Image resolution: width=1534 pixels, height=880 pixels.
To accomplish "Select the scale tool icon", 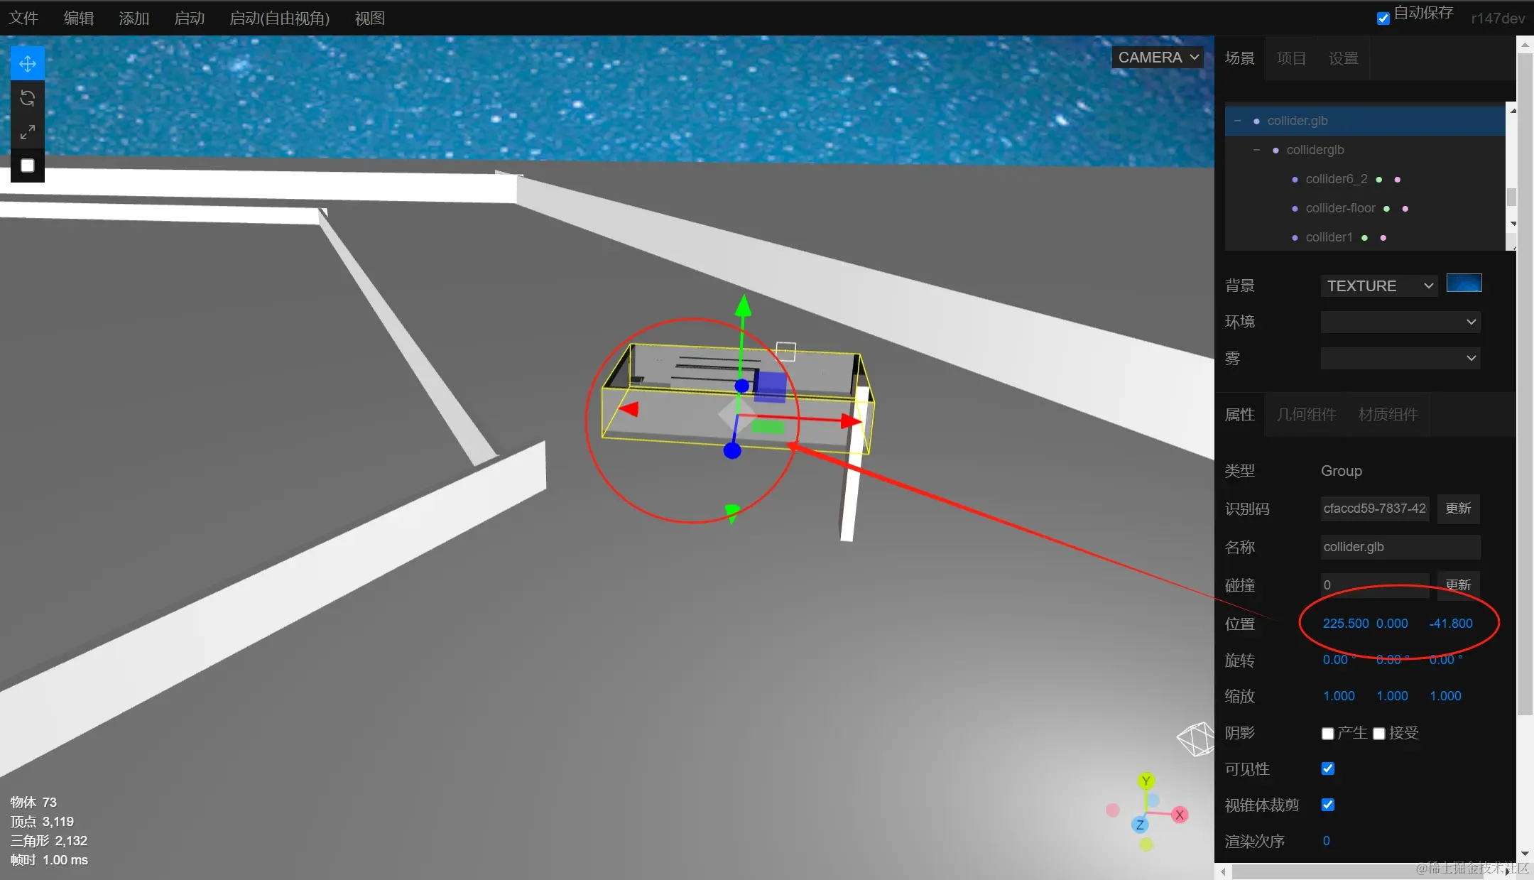I will (x=28, y=132).
